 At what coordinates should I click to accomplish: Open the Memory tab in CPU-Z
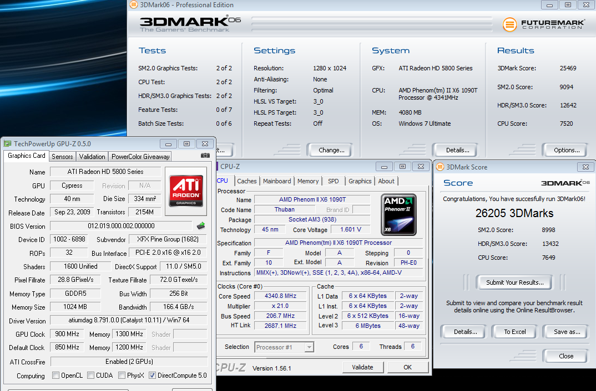[308, 181]
